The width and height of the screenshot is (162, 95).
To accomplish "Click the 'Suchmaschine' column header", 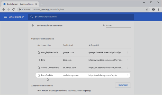I will click(44, 45).
